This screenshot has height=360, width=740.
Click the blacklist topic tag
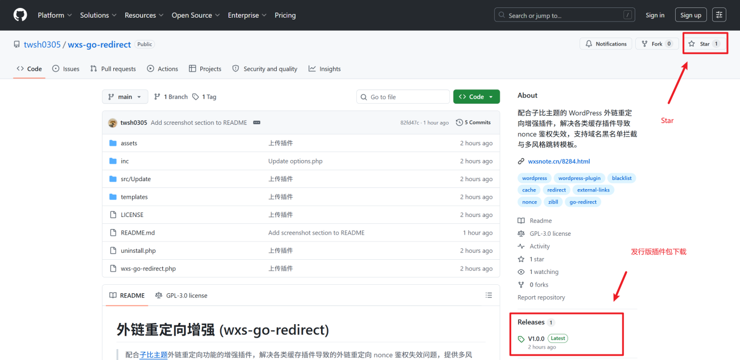pyautogui.click(x=622, y=178)
